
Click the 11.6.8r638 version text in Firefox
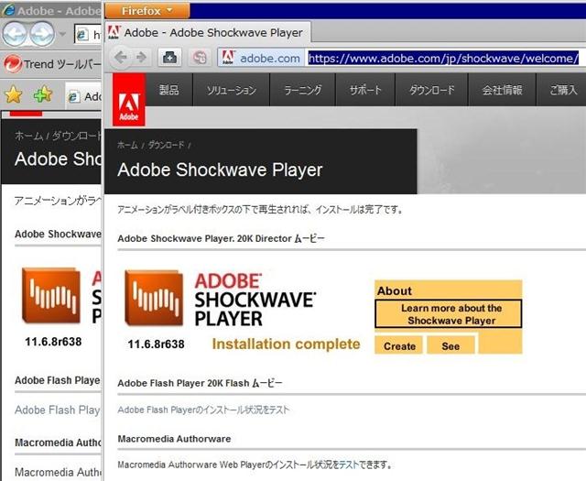(157, 344)
